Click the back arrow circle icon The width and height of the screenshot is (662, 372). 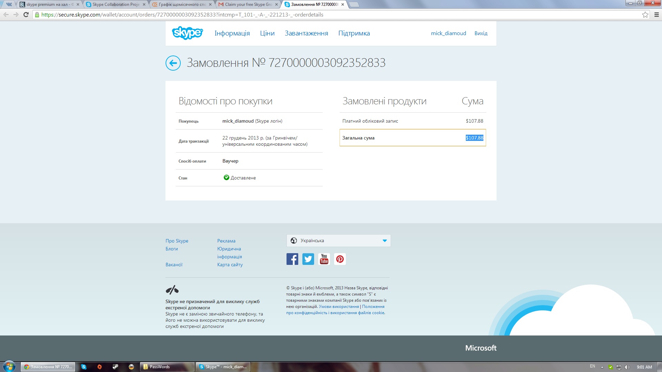pos(173,63)
